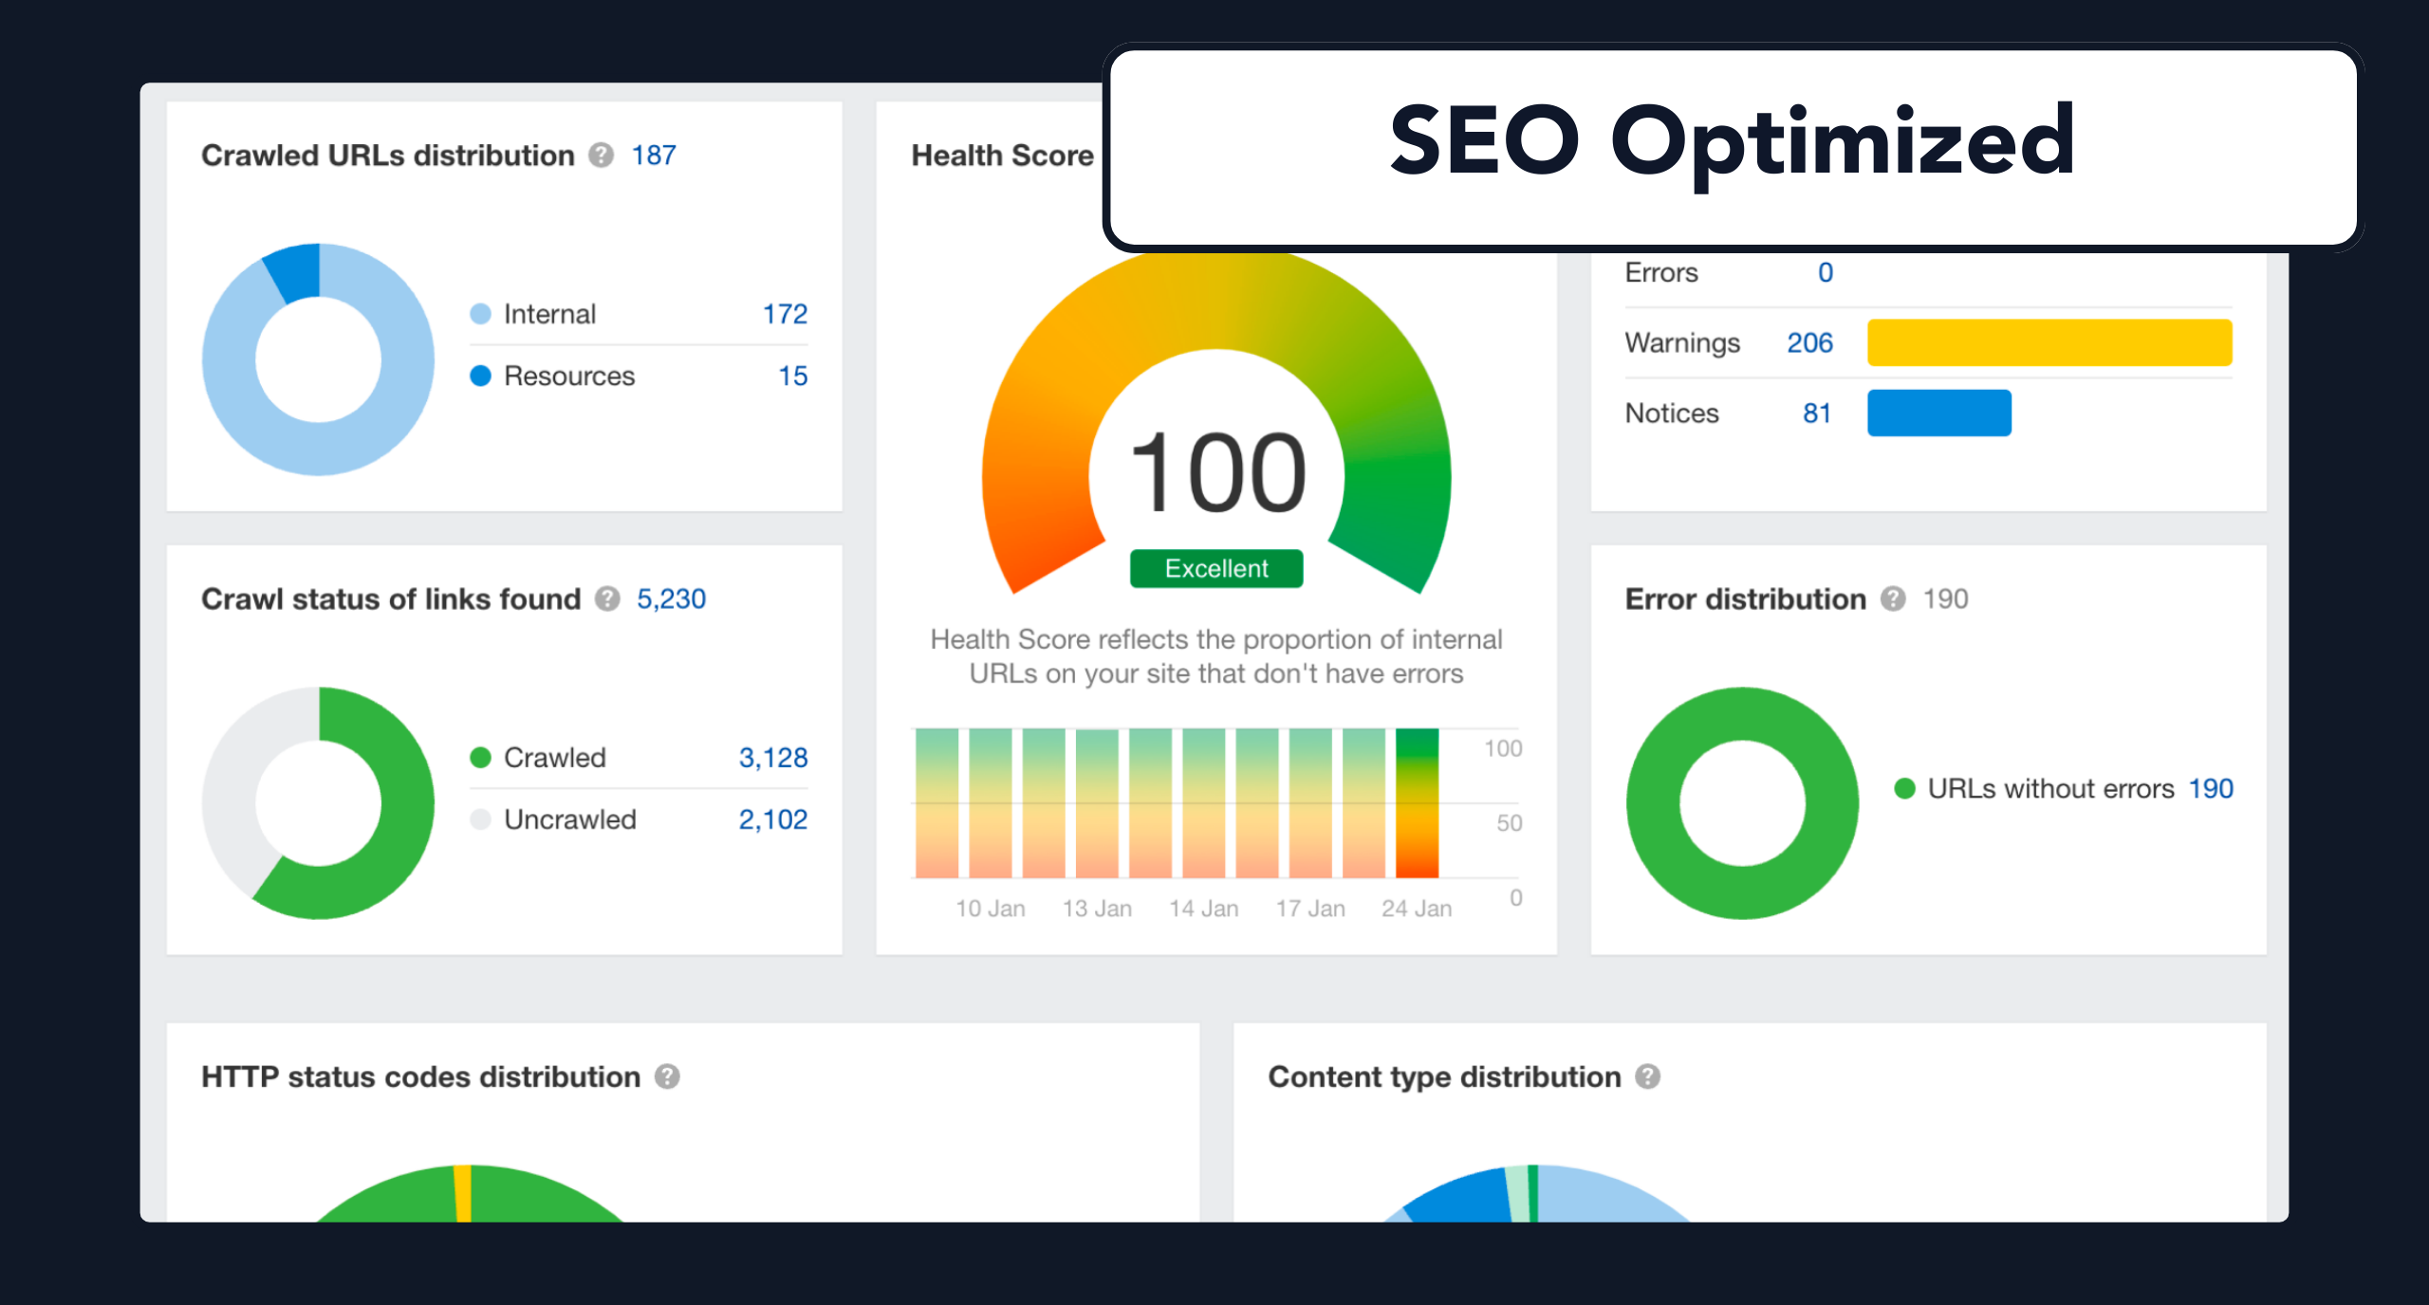Click help icon beside Crawled URLs distribution
Viewport: 2429px width, 1305px height.
[x=601, y=155]
